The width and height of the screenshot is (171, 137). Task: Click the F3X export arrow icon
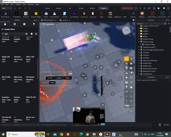click(x=131, y=97)
